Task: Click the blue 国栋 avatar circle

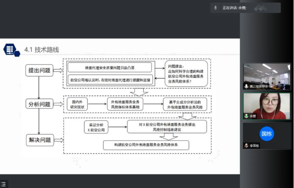Action: coord(267,134)
